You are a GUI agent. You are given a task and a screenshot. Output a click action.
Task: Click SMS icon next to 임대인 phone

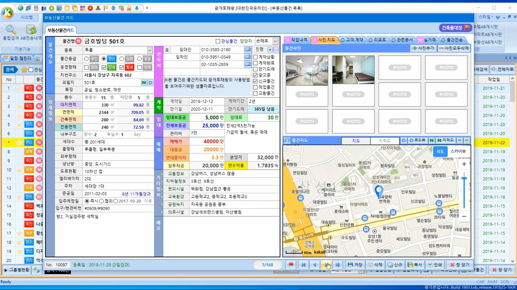247,49
